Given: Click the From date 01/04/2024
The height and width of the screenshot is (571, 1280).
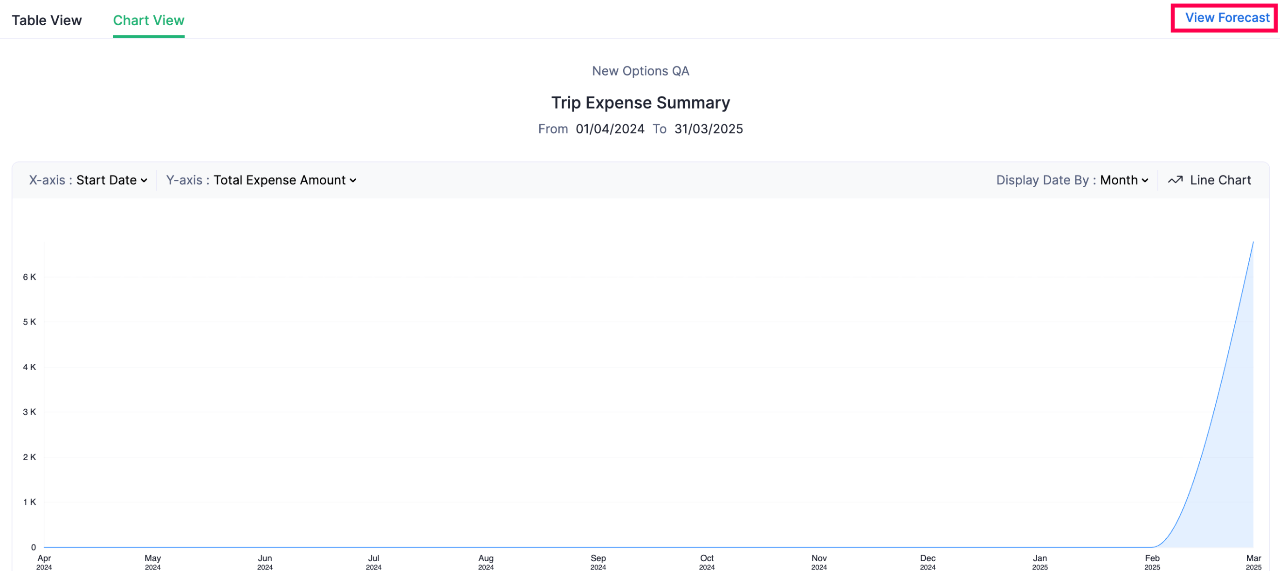Looking at the screenshot, I should [x=610, y=129].
